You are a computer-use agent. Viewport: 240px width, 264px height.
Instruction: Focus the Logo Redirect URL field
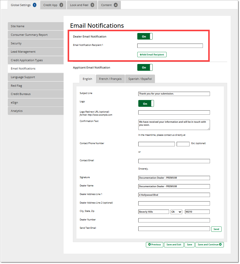(174, 113)
